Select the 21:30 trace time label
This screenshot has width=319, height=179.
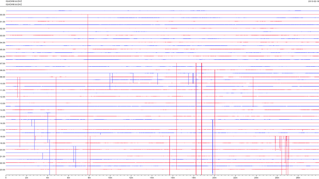(2, 156)
